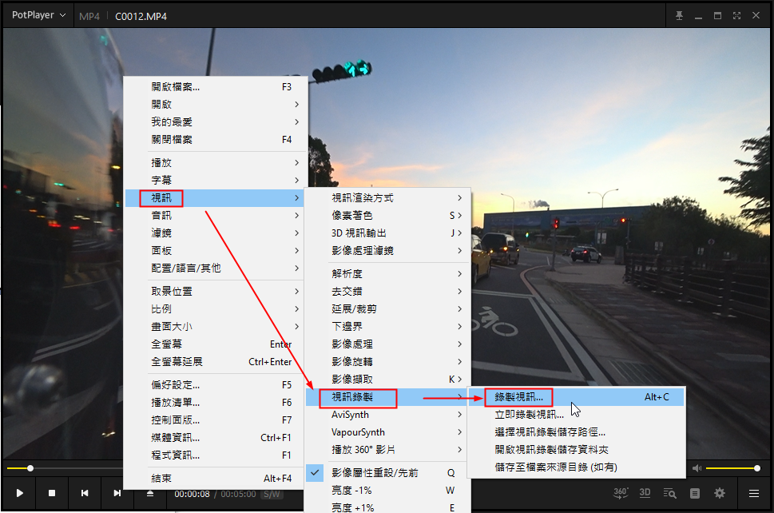Select 立即錄製視訊... entry
The height and width of the screenshot is (513, 774).
577,415
